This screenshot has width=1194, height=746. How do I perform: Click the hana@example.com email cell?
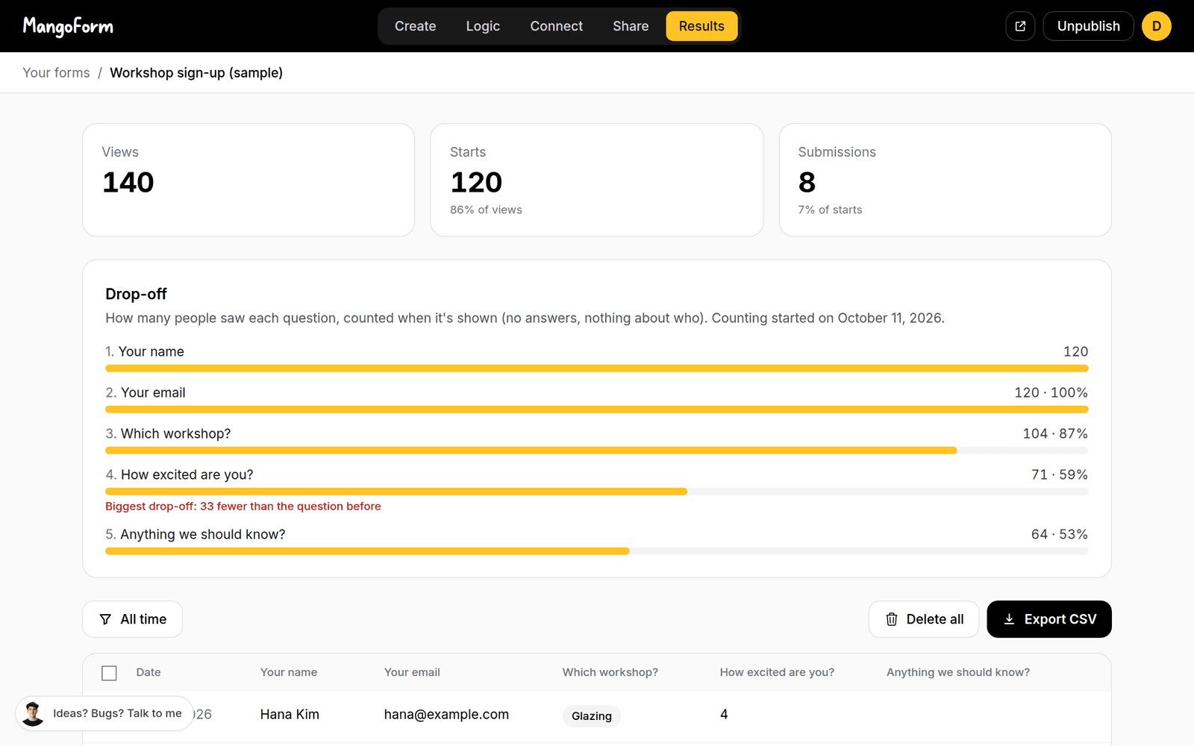(x=446, y=714)
